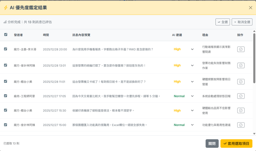Click the ignore icon for 2025/12/27 15:00 row
This screenshot has width=256, height=151.
[x=241, y=125]
